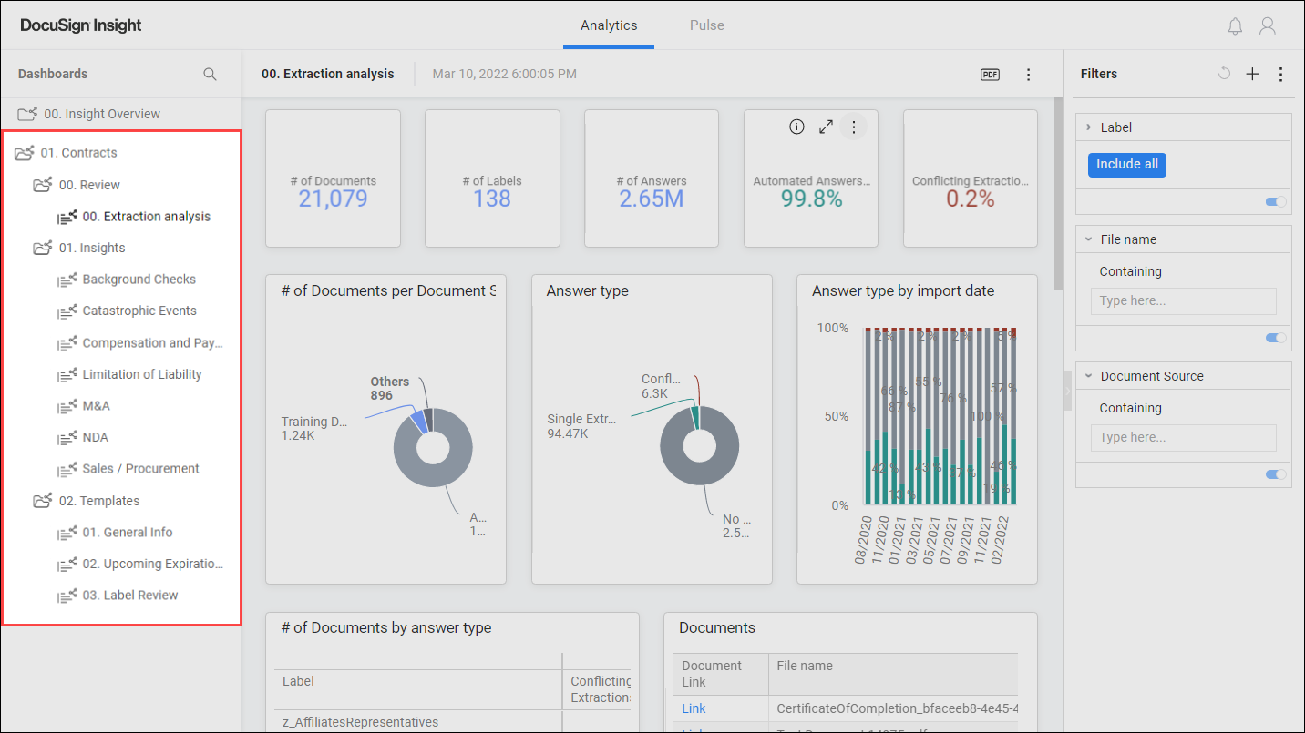Disable the File name filter switch
Screen dimensions: 1305x733
point(1276,338)
